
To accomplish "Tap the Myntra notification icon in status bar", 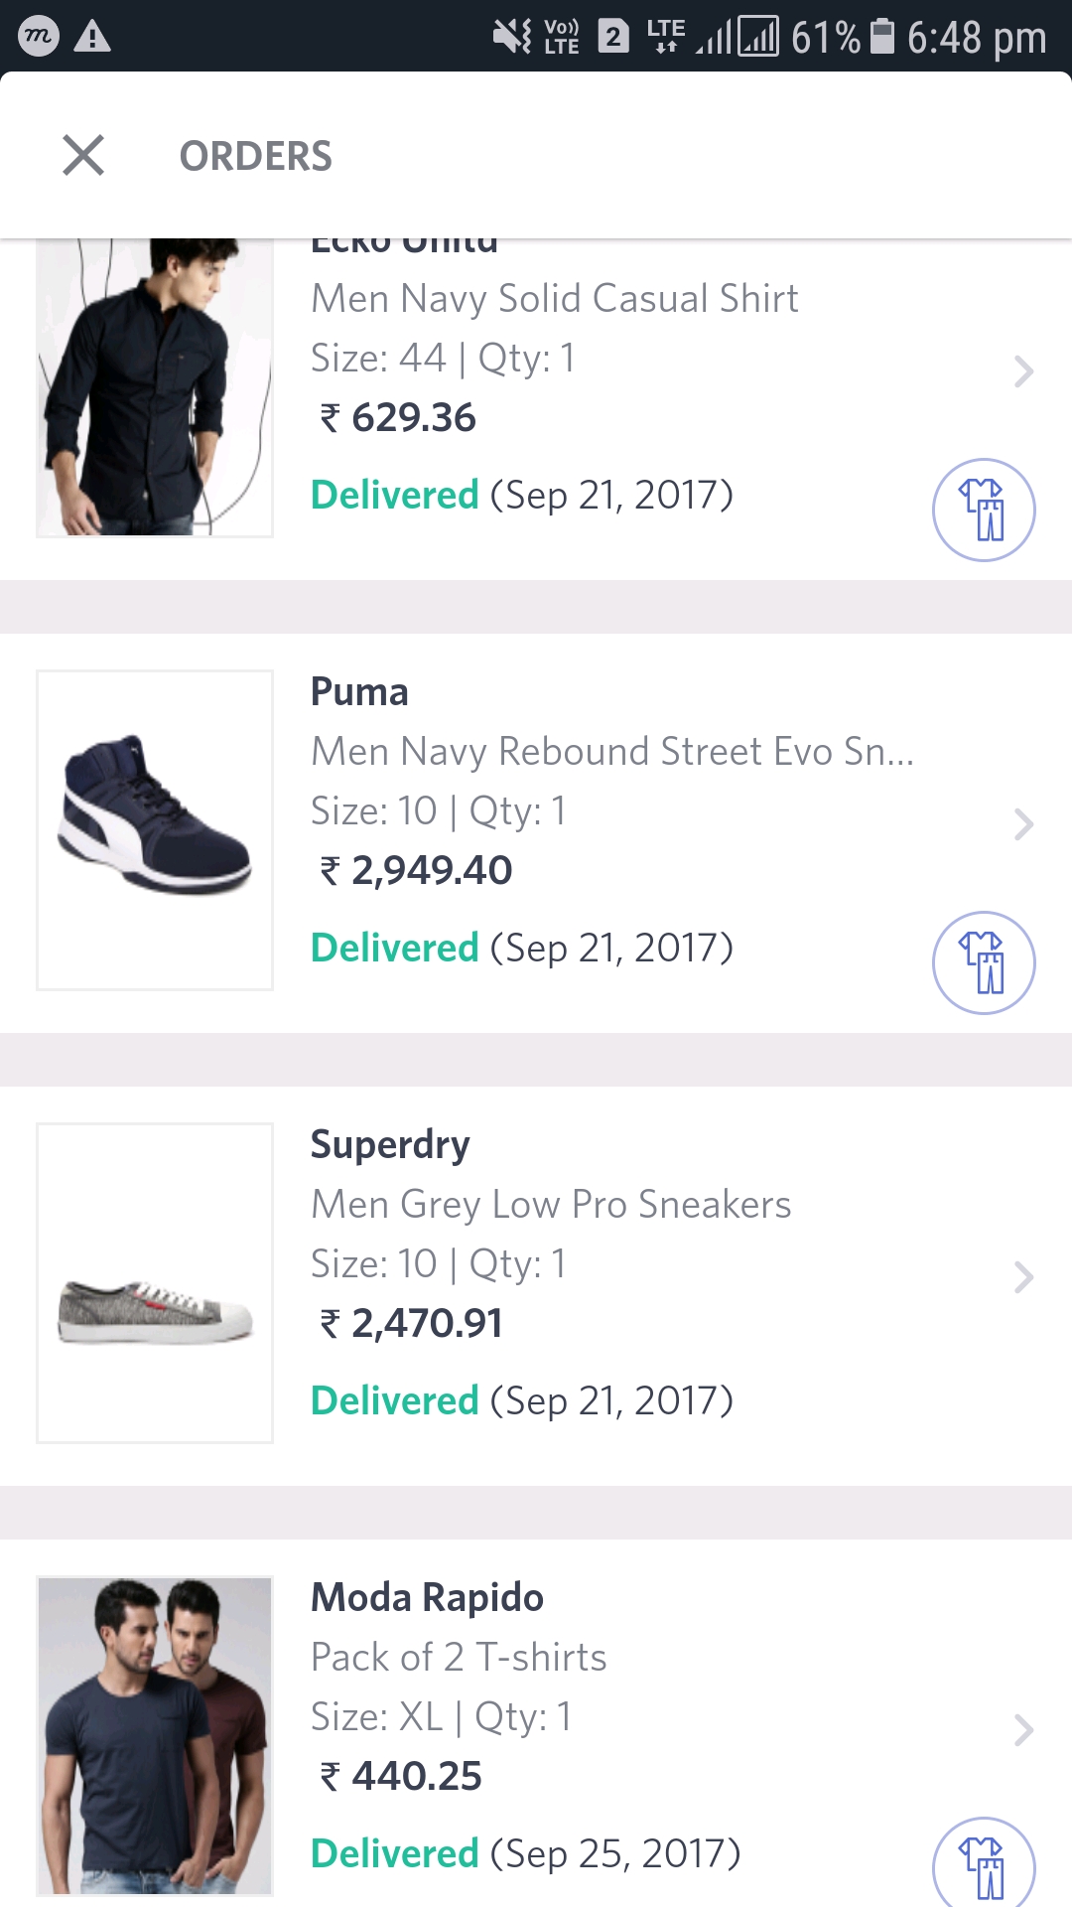I will [x=39, y=38].
